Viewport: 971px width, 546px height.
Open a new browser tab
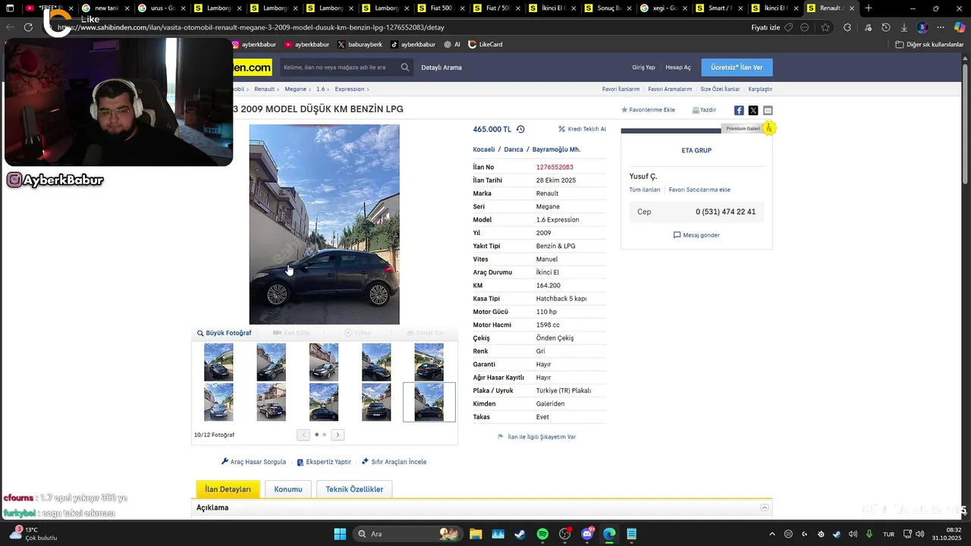(x=869, y=8)
